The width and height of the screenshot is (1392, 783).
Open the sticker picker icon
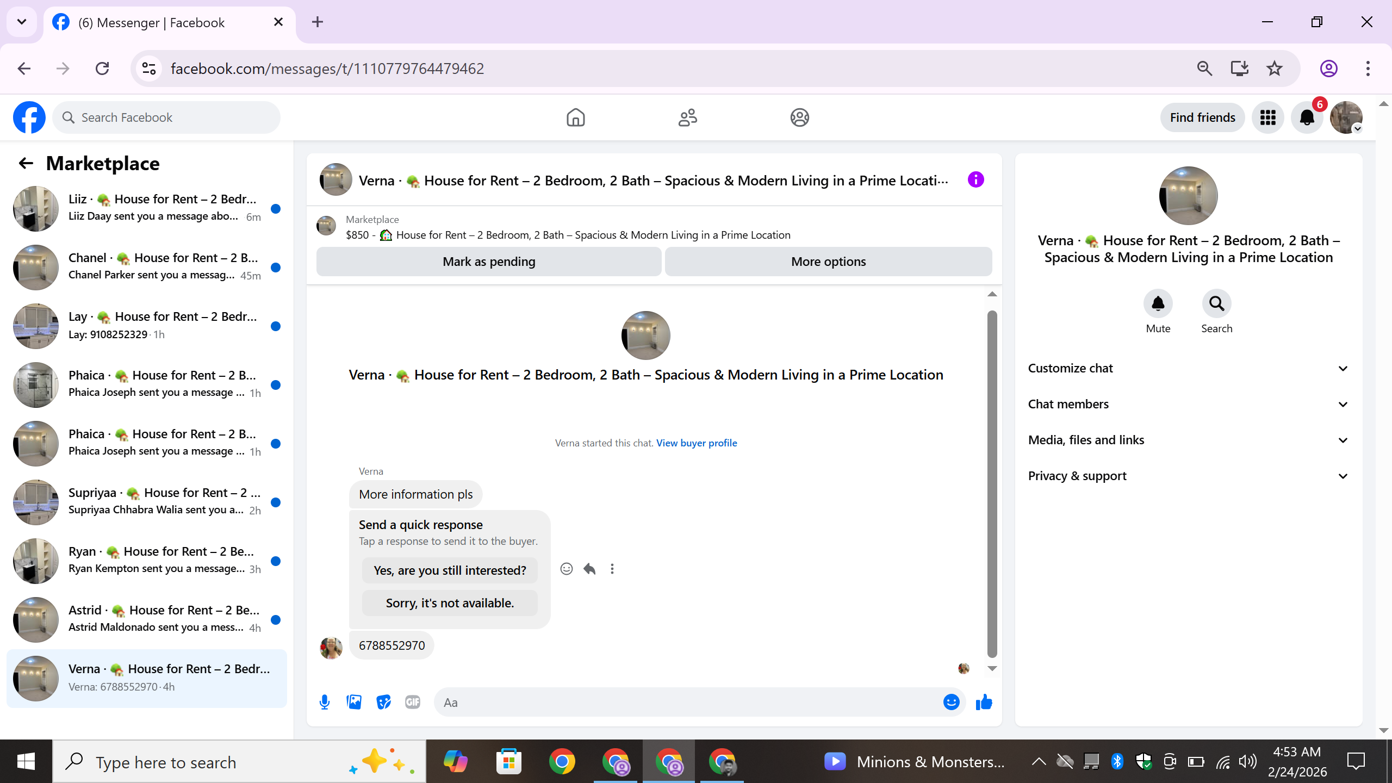coord(383,702)
